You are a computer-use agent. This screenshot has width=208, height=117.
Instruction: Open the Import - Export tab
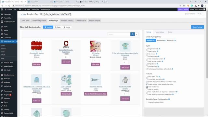click(x=95, y=20)
